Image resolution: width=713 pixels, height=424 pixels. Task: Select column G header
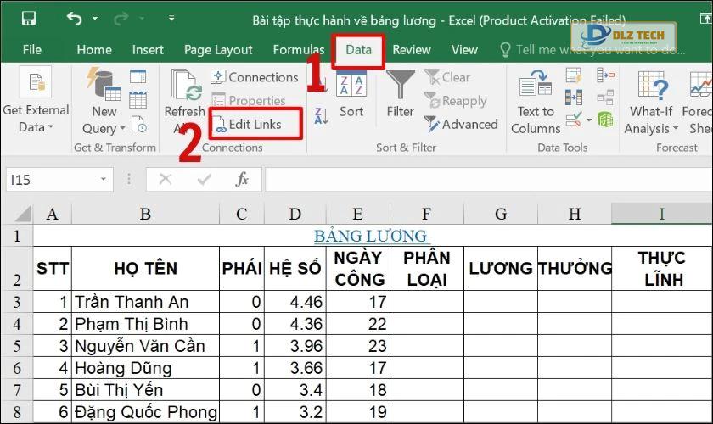(501, 214)
